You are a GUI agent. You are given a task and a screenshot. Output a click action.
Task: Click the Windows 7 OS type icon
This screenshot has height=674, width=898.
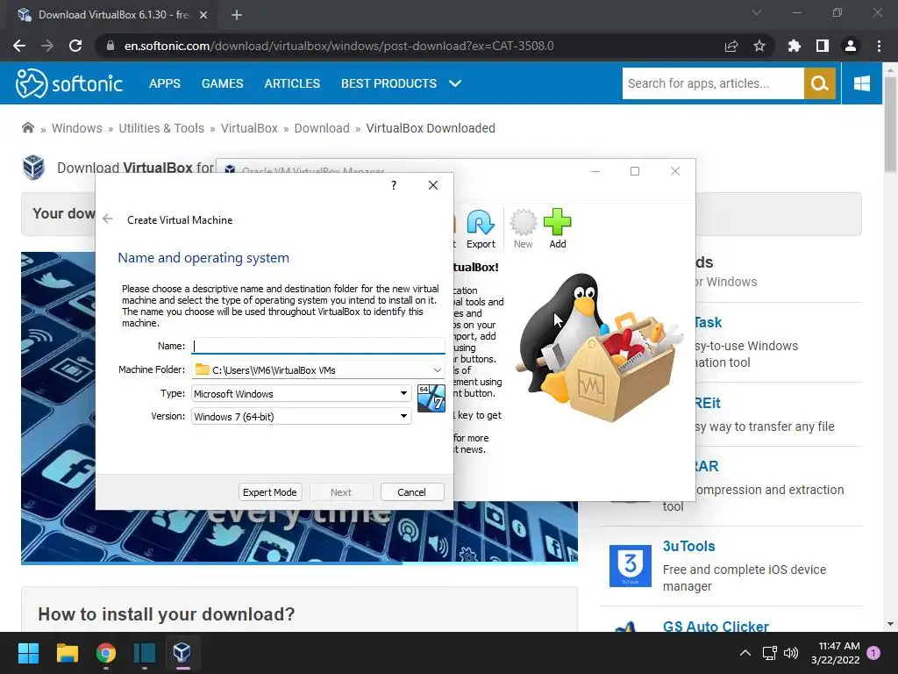click(x=431, y=398)
